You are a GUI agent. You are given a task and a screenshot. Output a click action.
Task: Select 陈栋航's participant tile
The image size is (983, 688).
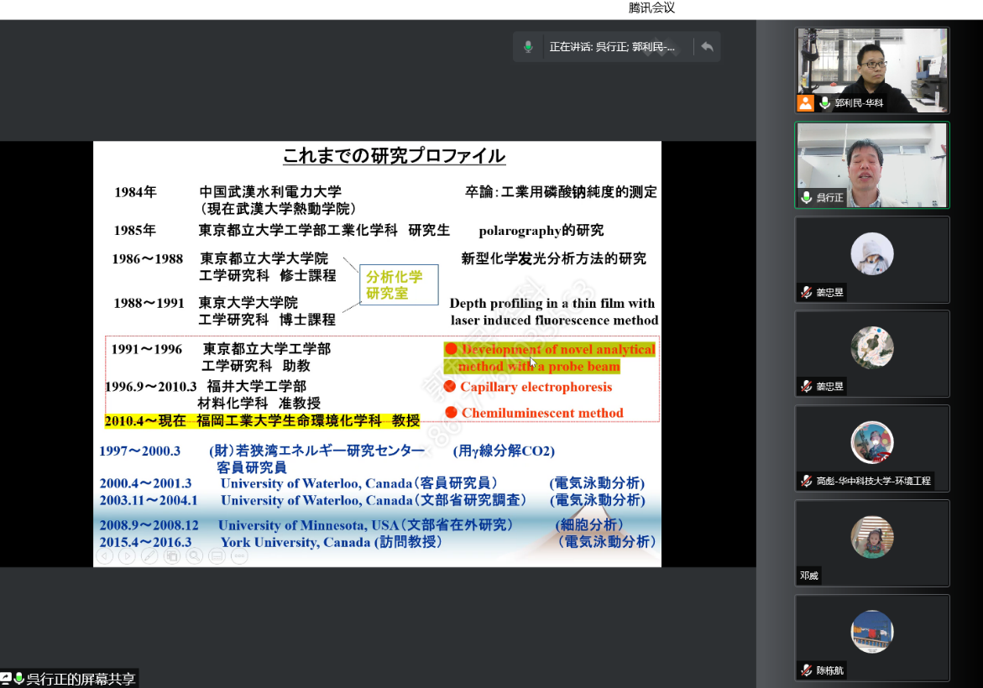[872, 638]
